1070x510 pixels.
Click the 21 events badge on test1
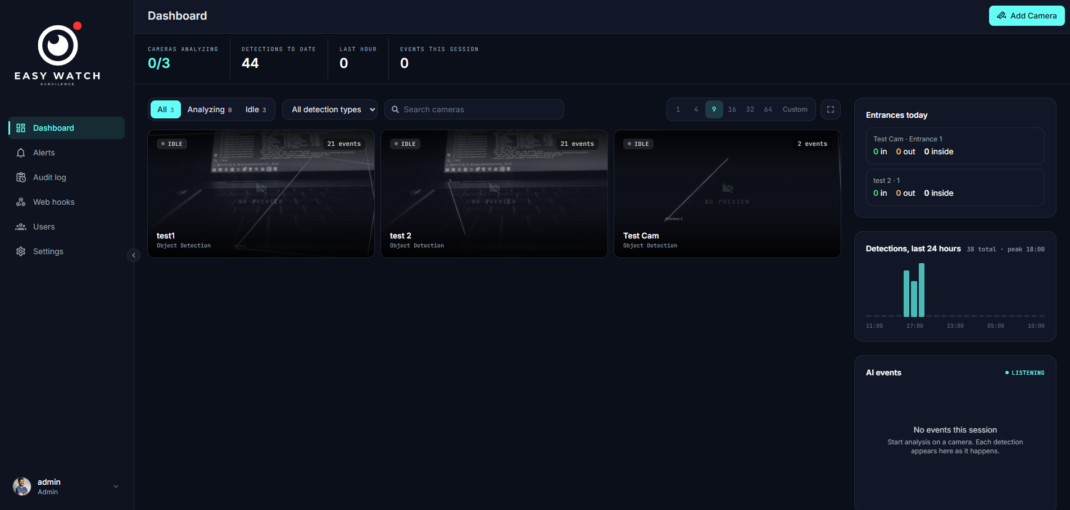tap(344, 144)
